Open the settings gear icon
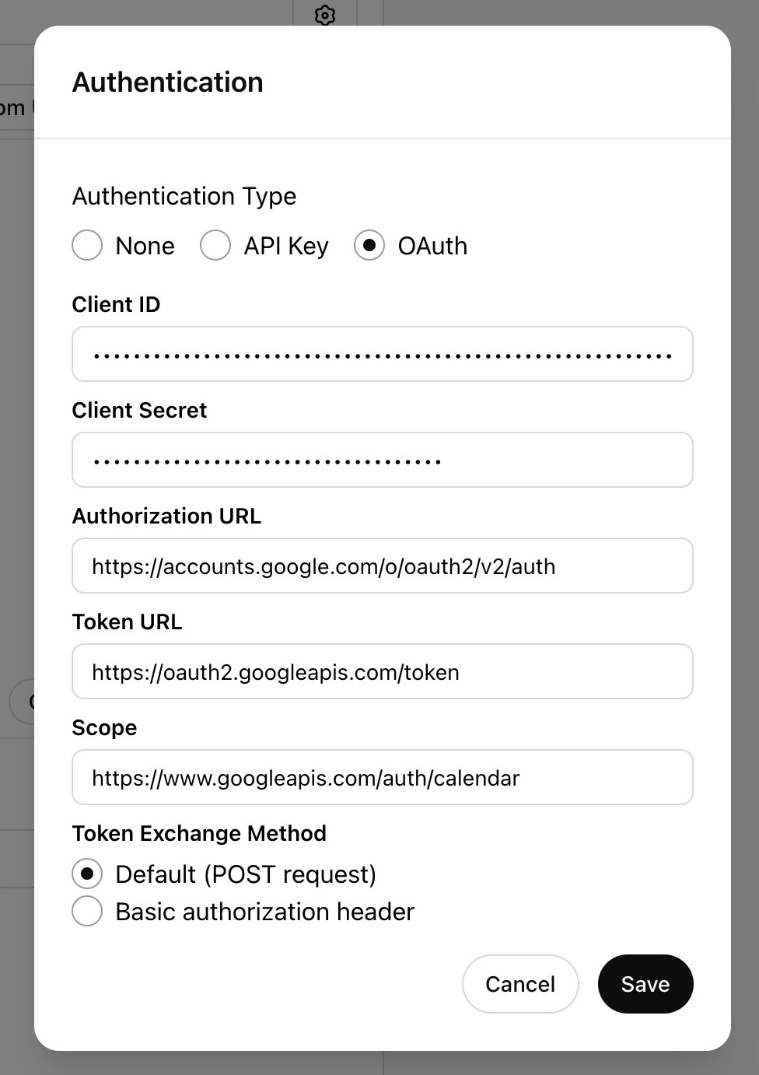Image resolution: width=759 pixels, height=1075 pixels. (324, 15)
